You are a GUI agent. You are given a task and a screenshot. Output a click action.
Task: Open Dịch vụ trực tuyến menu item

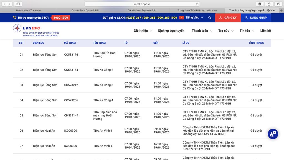[x=171, y=31]
